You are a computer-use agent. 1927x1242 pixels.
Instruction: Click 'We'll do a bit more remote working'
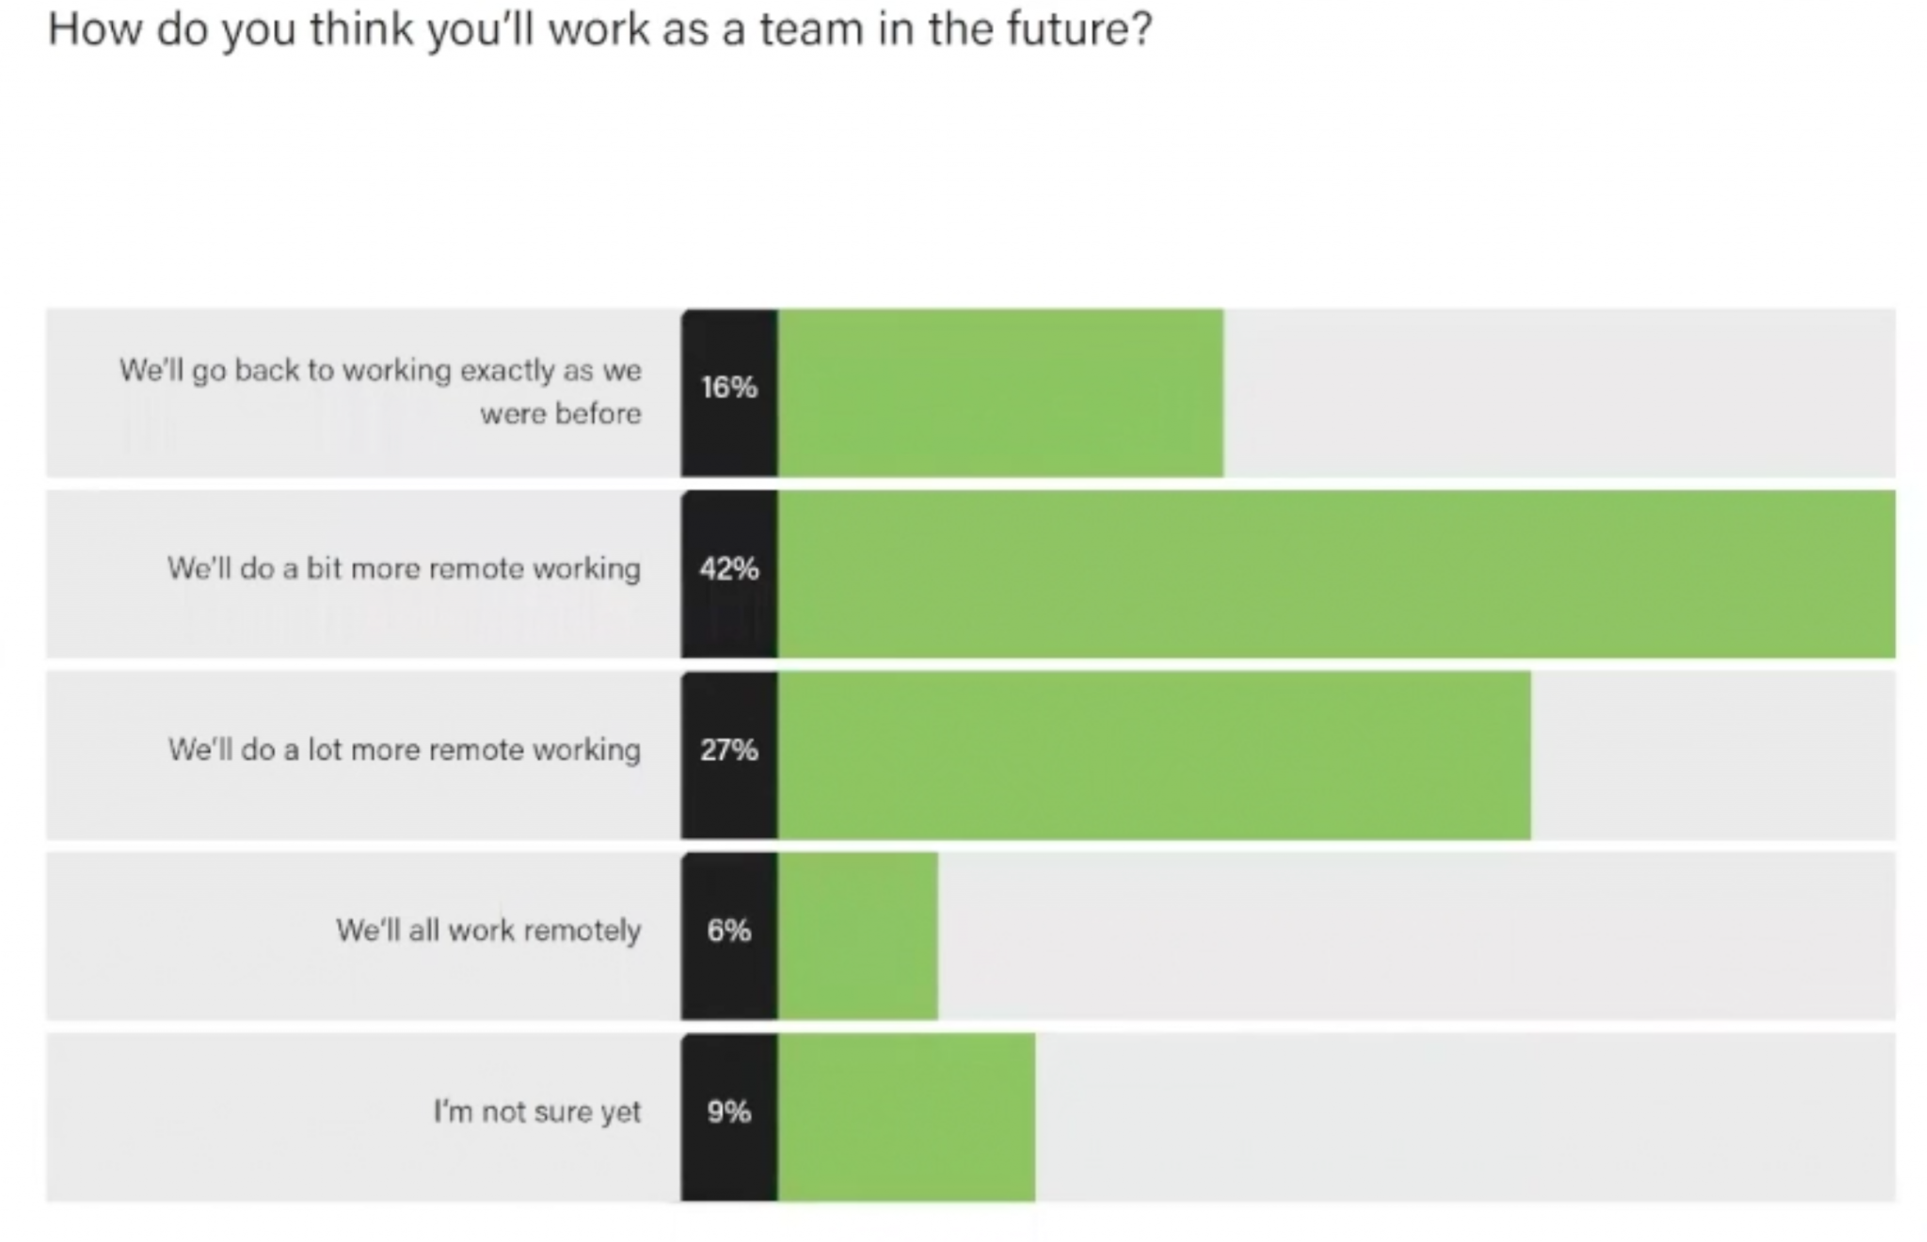pos(404,568)
